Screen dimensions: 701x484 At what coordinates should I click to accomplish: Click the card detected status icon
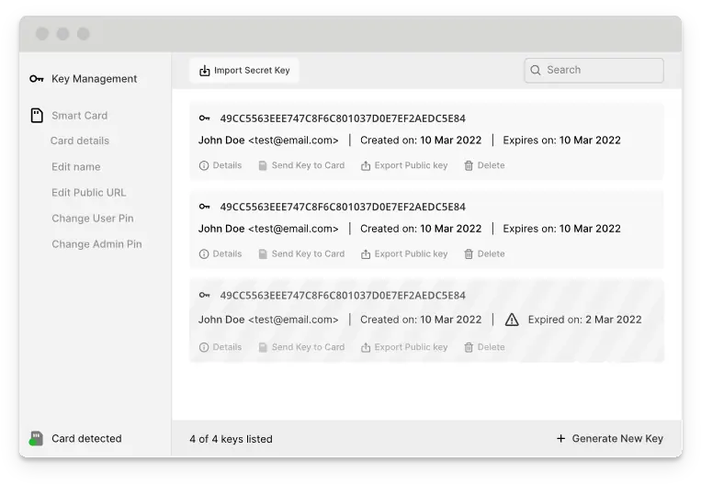pyautogui.click(x=36, y=439)
